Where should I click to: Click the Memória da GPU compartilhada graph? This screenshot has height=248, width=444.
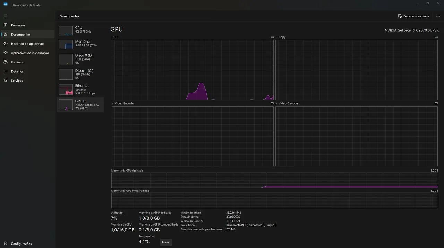tap(275, 201)
